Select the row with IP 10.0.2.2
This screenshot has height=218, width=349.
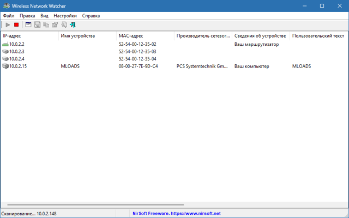click(174, 44)
